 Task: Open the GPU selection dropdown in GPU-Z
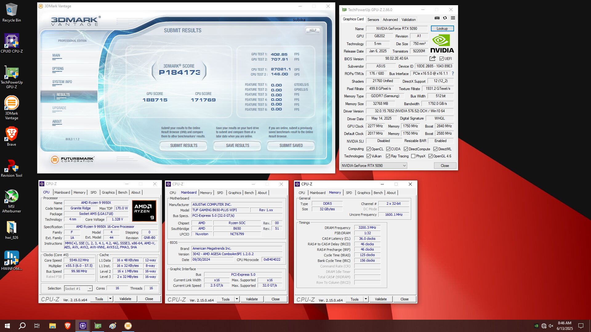click(374, 166)
